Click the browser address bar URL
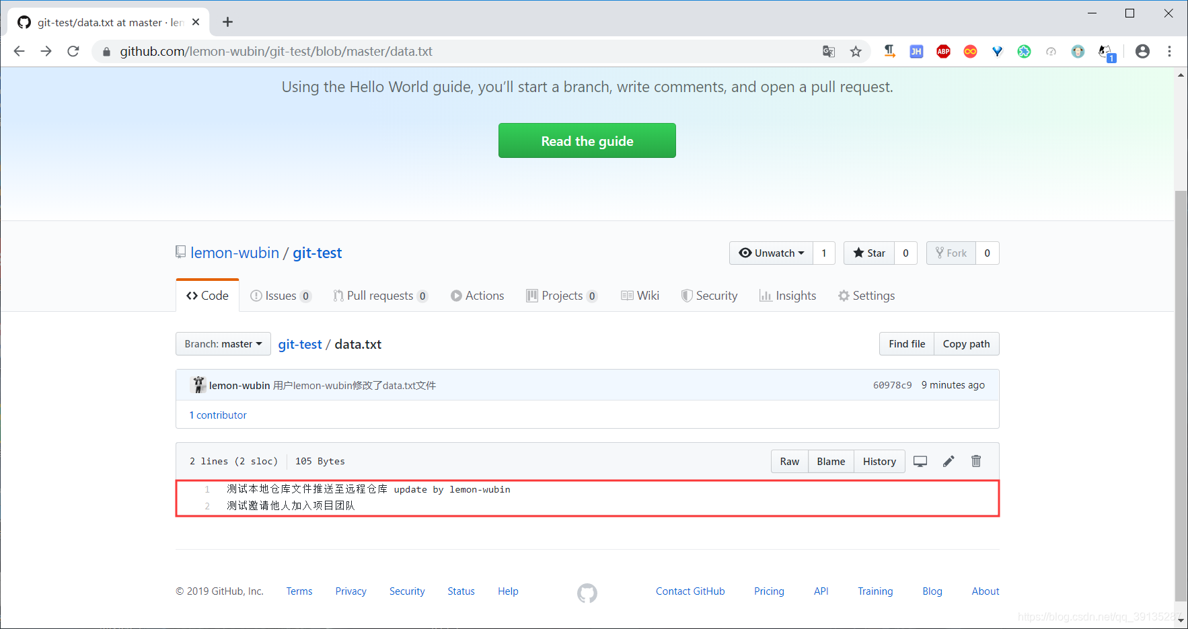1188x629 pixels. (276, 51)
